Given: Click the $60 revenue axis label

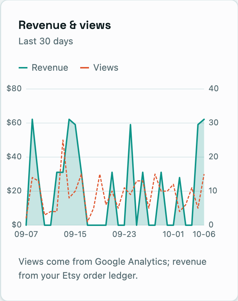Looking at the screenshot, I should click(x=14, y=122).
